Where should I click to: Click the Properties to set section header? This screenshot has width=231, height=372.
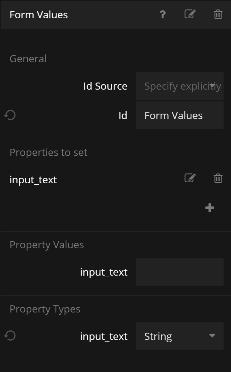48,153
